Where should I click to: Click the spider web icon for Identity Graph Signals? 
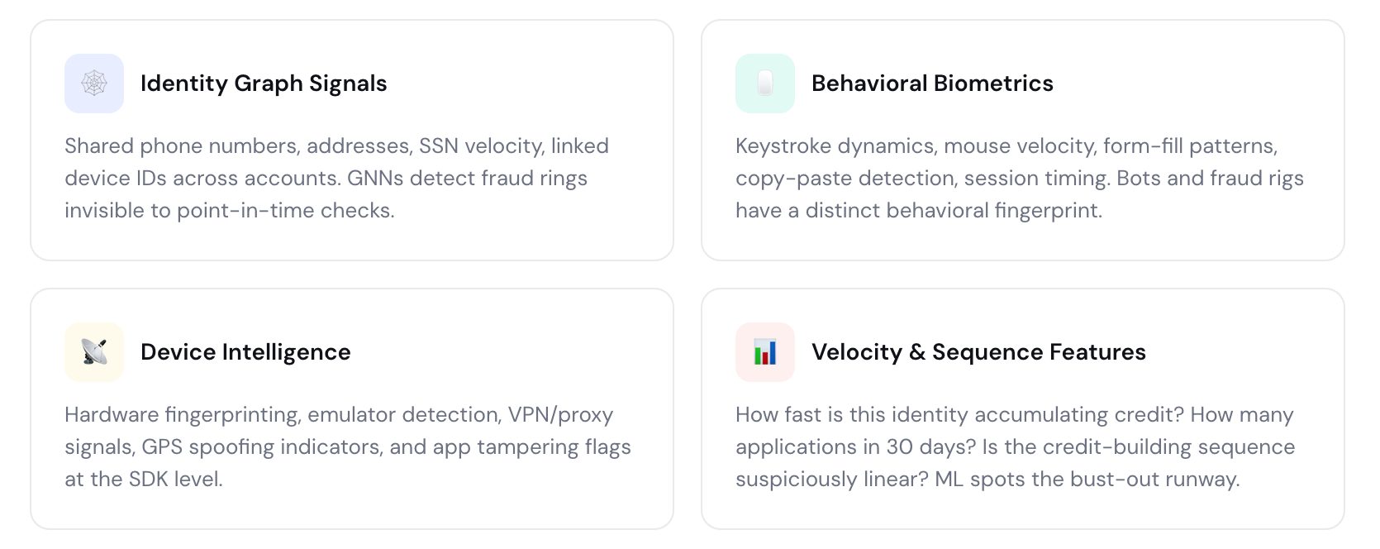[x=94, y=84]
